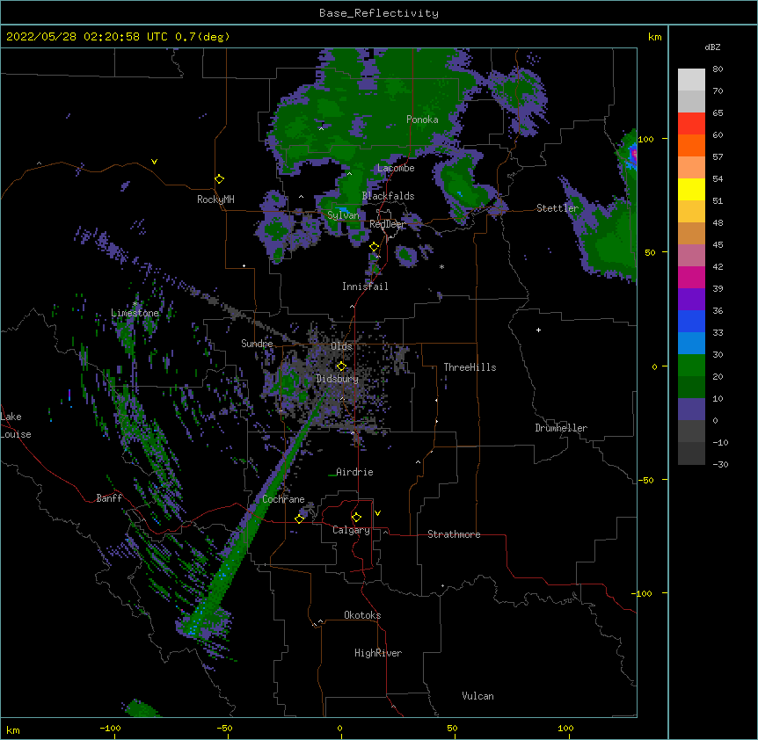Click the 50 tick on the right km axis
Image resolution: width=758 pixels, height=740 pixels.
(x=650, y=252)
